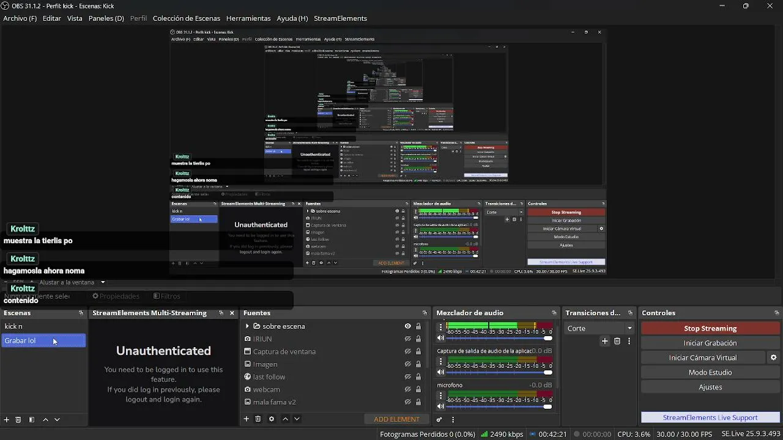Undock the Escenas panel
Viewport: 783px width, 440px height.
point(81,313)
